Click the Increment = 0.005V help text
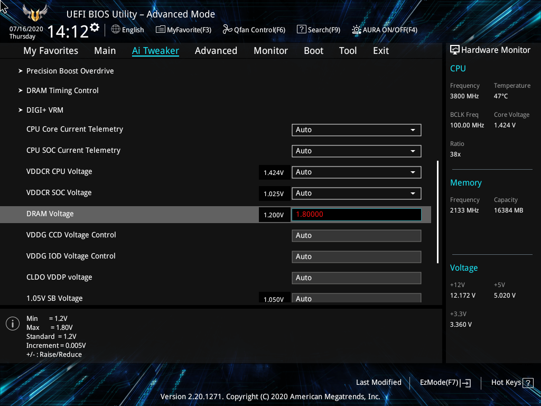This screenshot has height=406, width=541. (56, 346)
